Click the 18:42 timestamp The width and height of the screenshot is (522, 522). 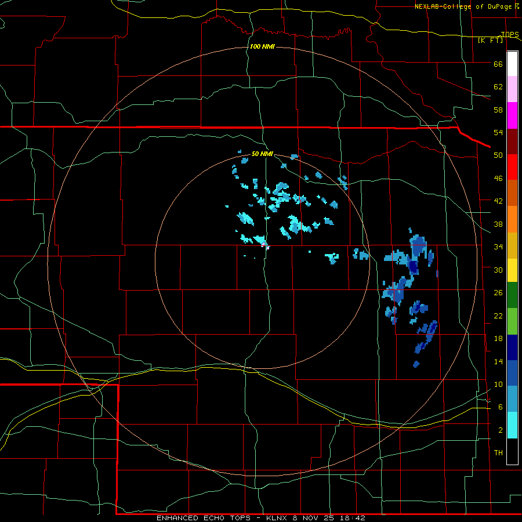click(x=353, y=518)
